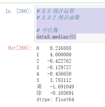
Task: Click the comment line '# 3.3.2 统计函数'
Action: pyautogui.click(x=58, y=17)
